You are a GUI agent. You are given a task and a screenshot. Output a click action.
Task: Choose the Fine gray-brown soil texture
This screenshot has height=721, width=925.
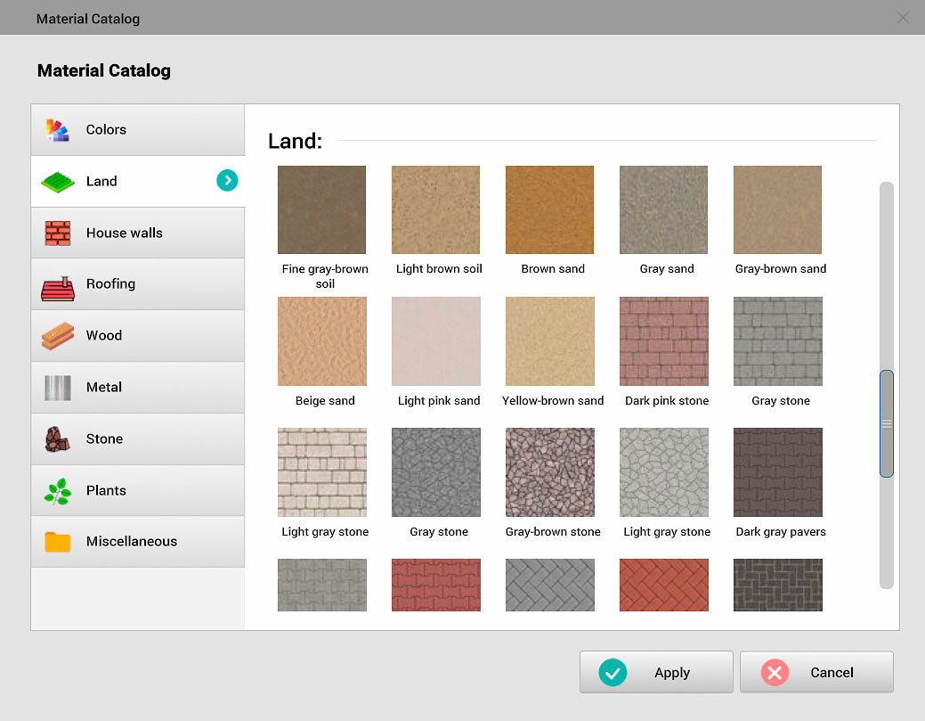click(321, 210)
